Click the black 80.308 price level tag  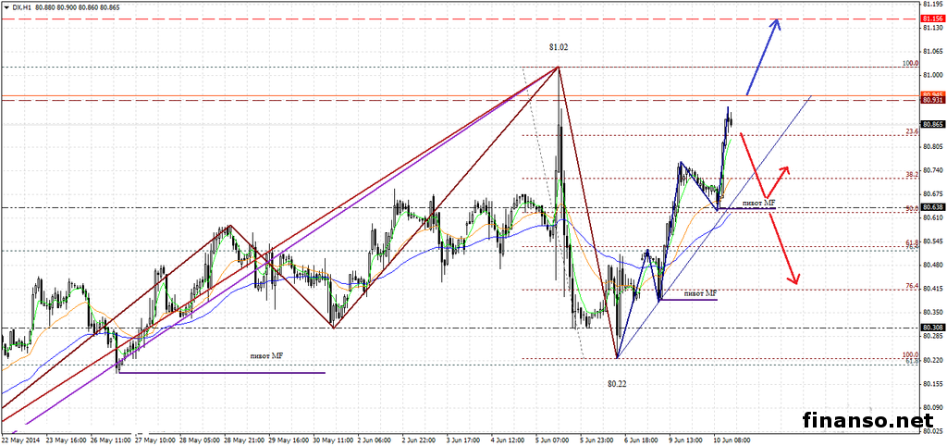click(x=932, y=328)
